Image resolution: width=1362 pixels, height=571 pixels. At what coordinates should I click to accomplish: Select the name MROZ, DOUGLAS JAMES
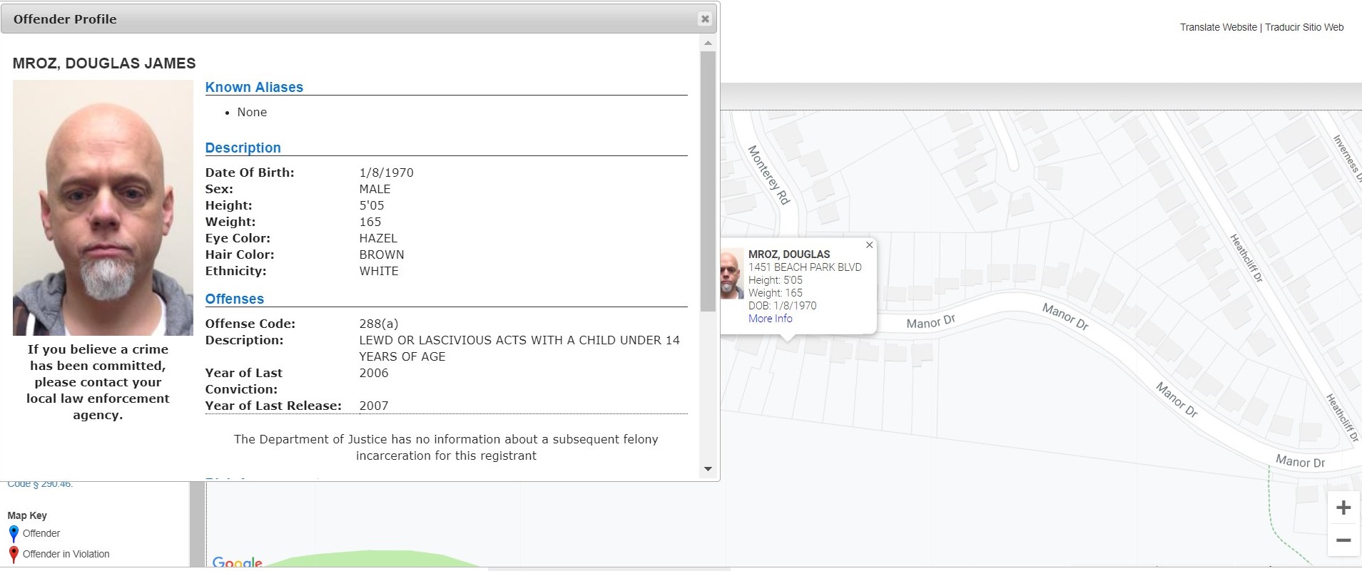(x=104, y=63)
